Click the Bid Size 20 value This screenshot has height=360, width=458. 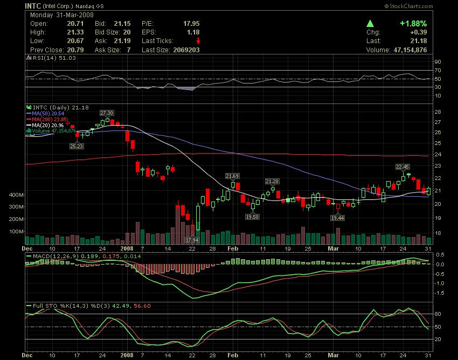[127, 32]
